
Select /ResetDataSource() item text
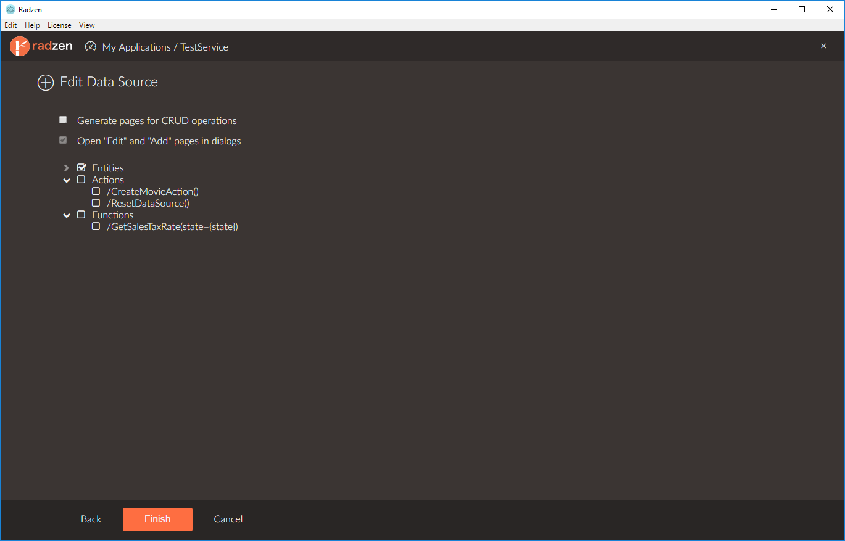click(148, 203)
